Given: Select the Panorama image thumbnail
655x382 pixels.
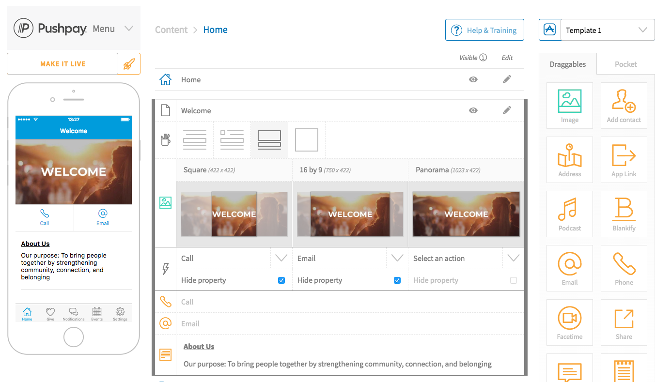Looking at the screenshot, I should 466,214.
